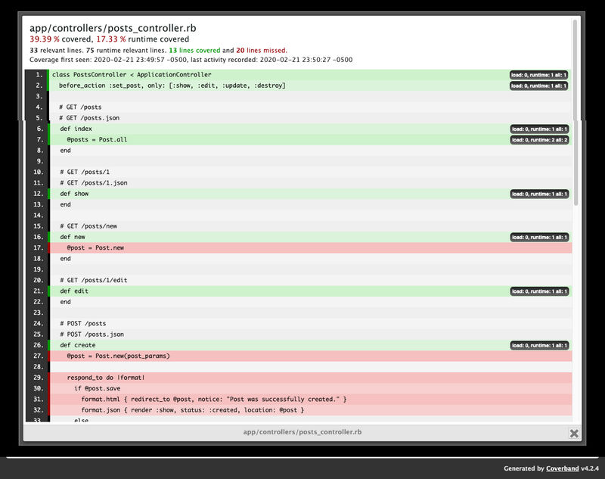Click the 'Generated by' footer text

pyautogui.click(x=523, y=468)
